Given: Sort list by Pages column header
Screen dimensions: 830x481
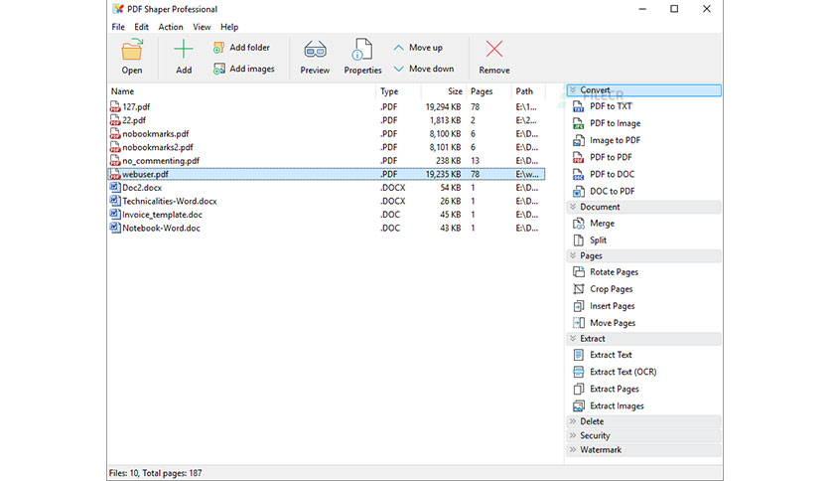Looking at the screenshot, I should [488, 91].
